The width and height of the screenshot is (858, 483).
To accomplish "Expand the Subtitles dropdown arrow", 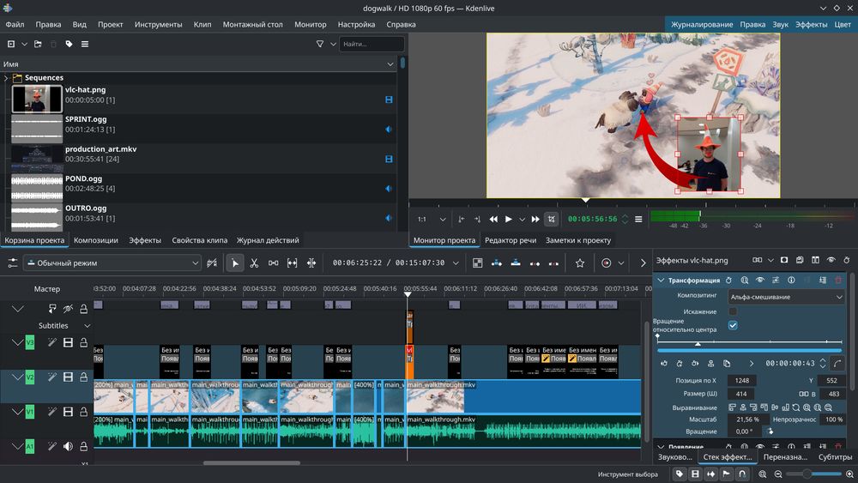I will click(87, 325).
